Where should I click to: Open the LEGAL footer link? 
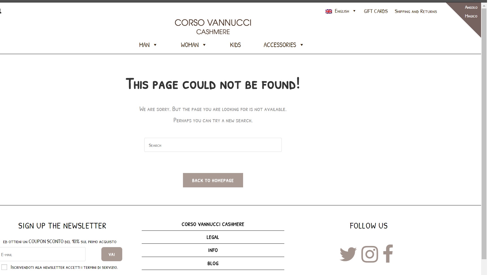tap(213, 237)
